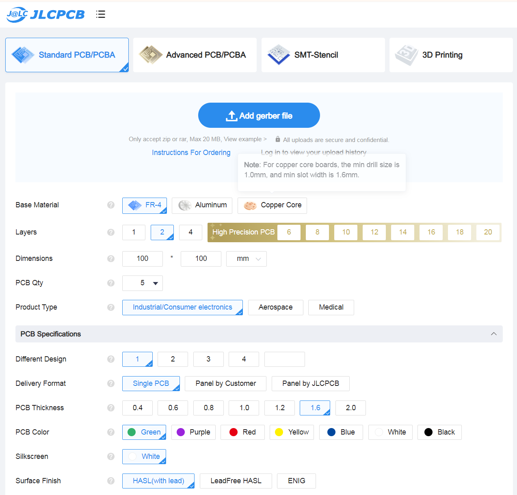This screenshot has height=495, width=517.
Task: Select ENIG surface finish
Action: (296, 481)
